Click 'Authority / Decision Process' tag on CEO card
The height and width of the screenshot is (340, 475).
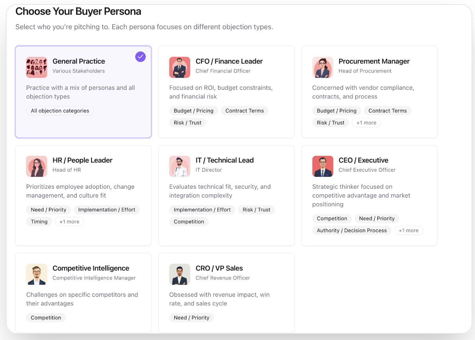tap(351, 231)
